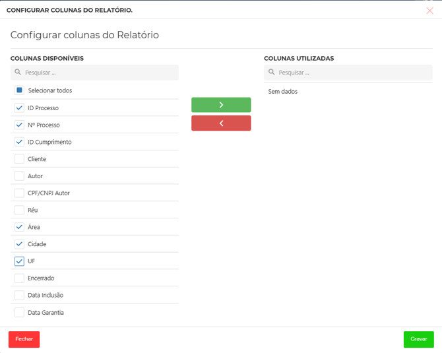
Task: Uncheck the ID Cumprimento checkbox
Action: click(x=20, y=142)
